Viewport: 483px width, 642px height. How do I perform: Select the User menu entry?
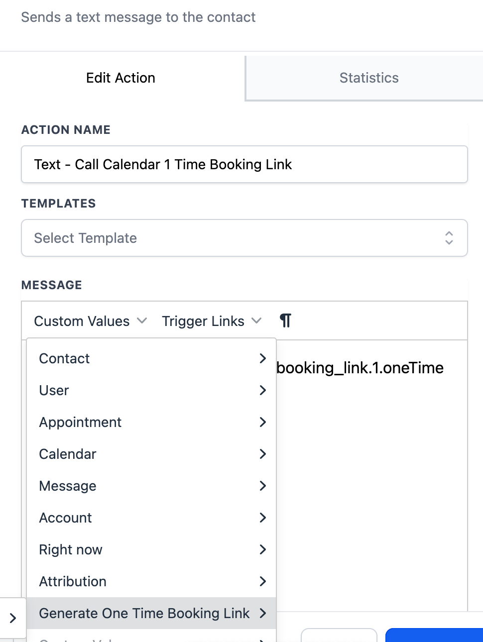pyautogui.click(x=151, y=390)
